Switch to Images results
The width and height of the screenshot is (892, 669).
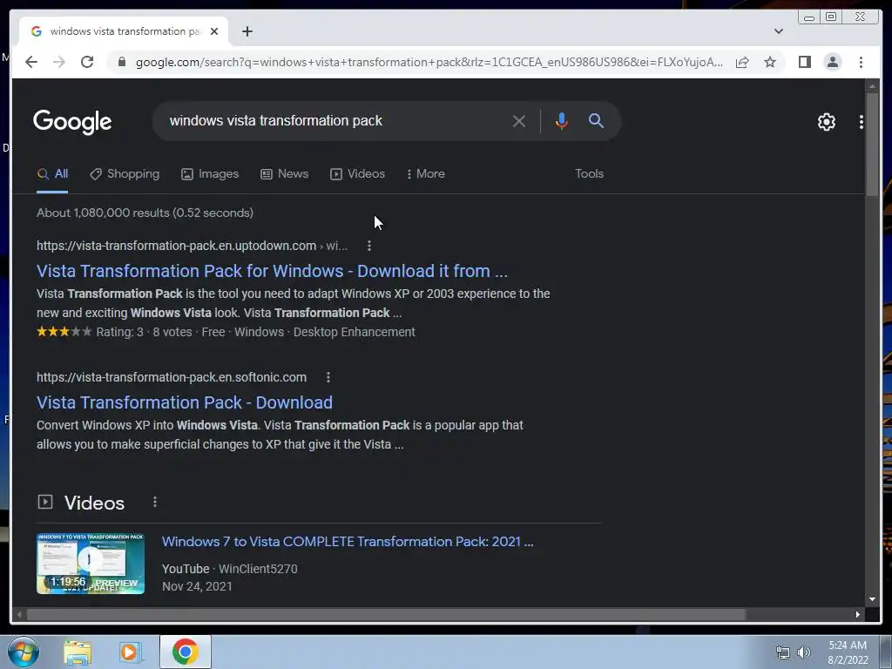[210, 174]
